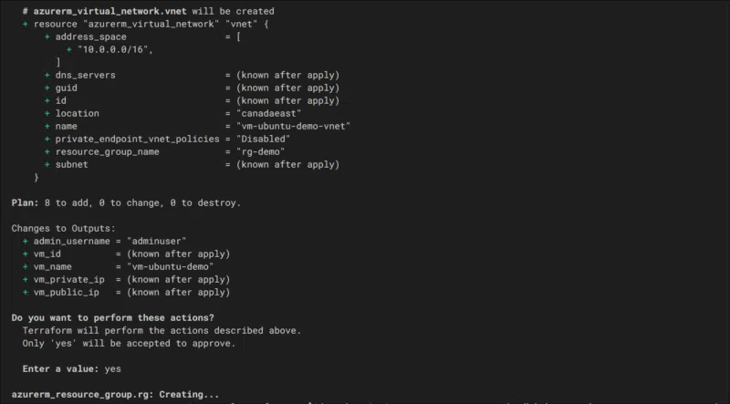Click 'Do you want to perform these actions?'

pyautogui.click(x=112, y=317)
